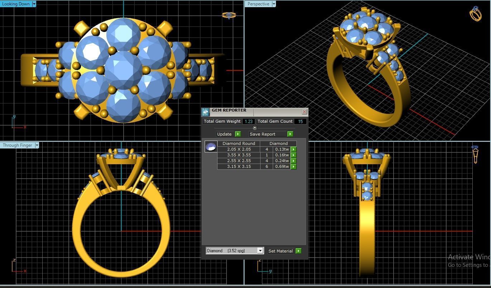Click the Diamond material column header
The height and width of the screenshot is (288, 491).
click(278, 143)
